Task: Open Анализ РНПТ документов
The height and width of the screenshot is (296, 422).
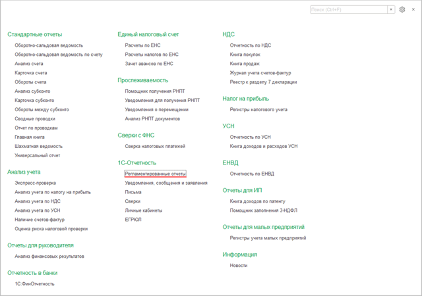Action: [x=152, y=118]
